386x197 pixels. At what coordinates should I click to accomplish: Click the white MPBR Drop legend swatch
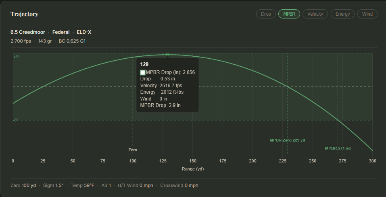pyautogui.click(x=142, y=72)
